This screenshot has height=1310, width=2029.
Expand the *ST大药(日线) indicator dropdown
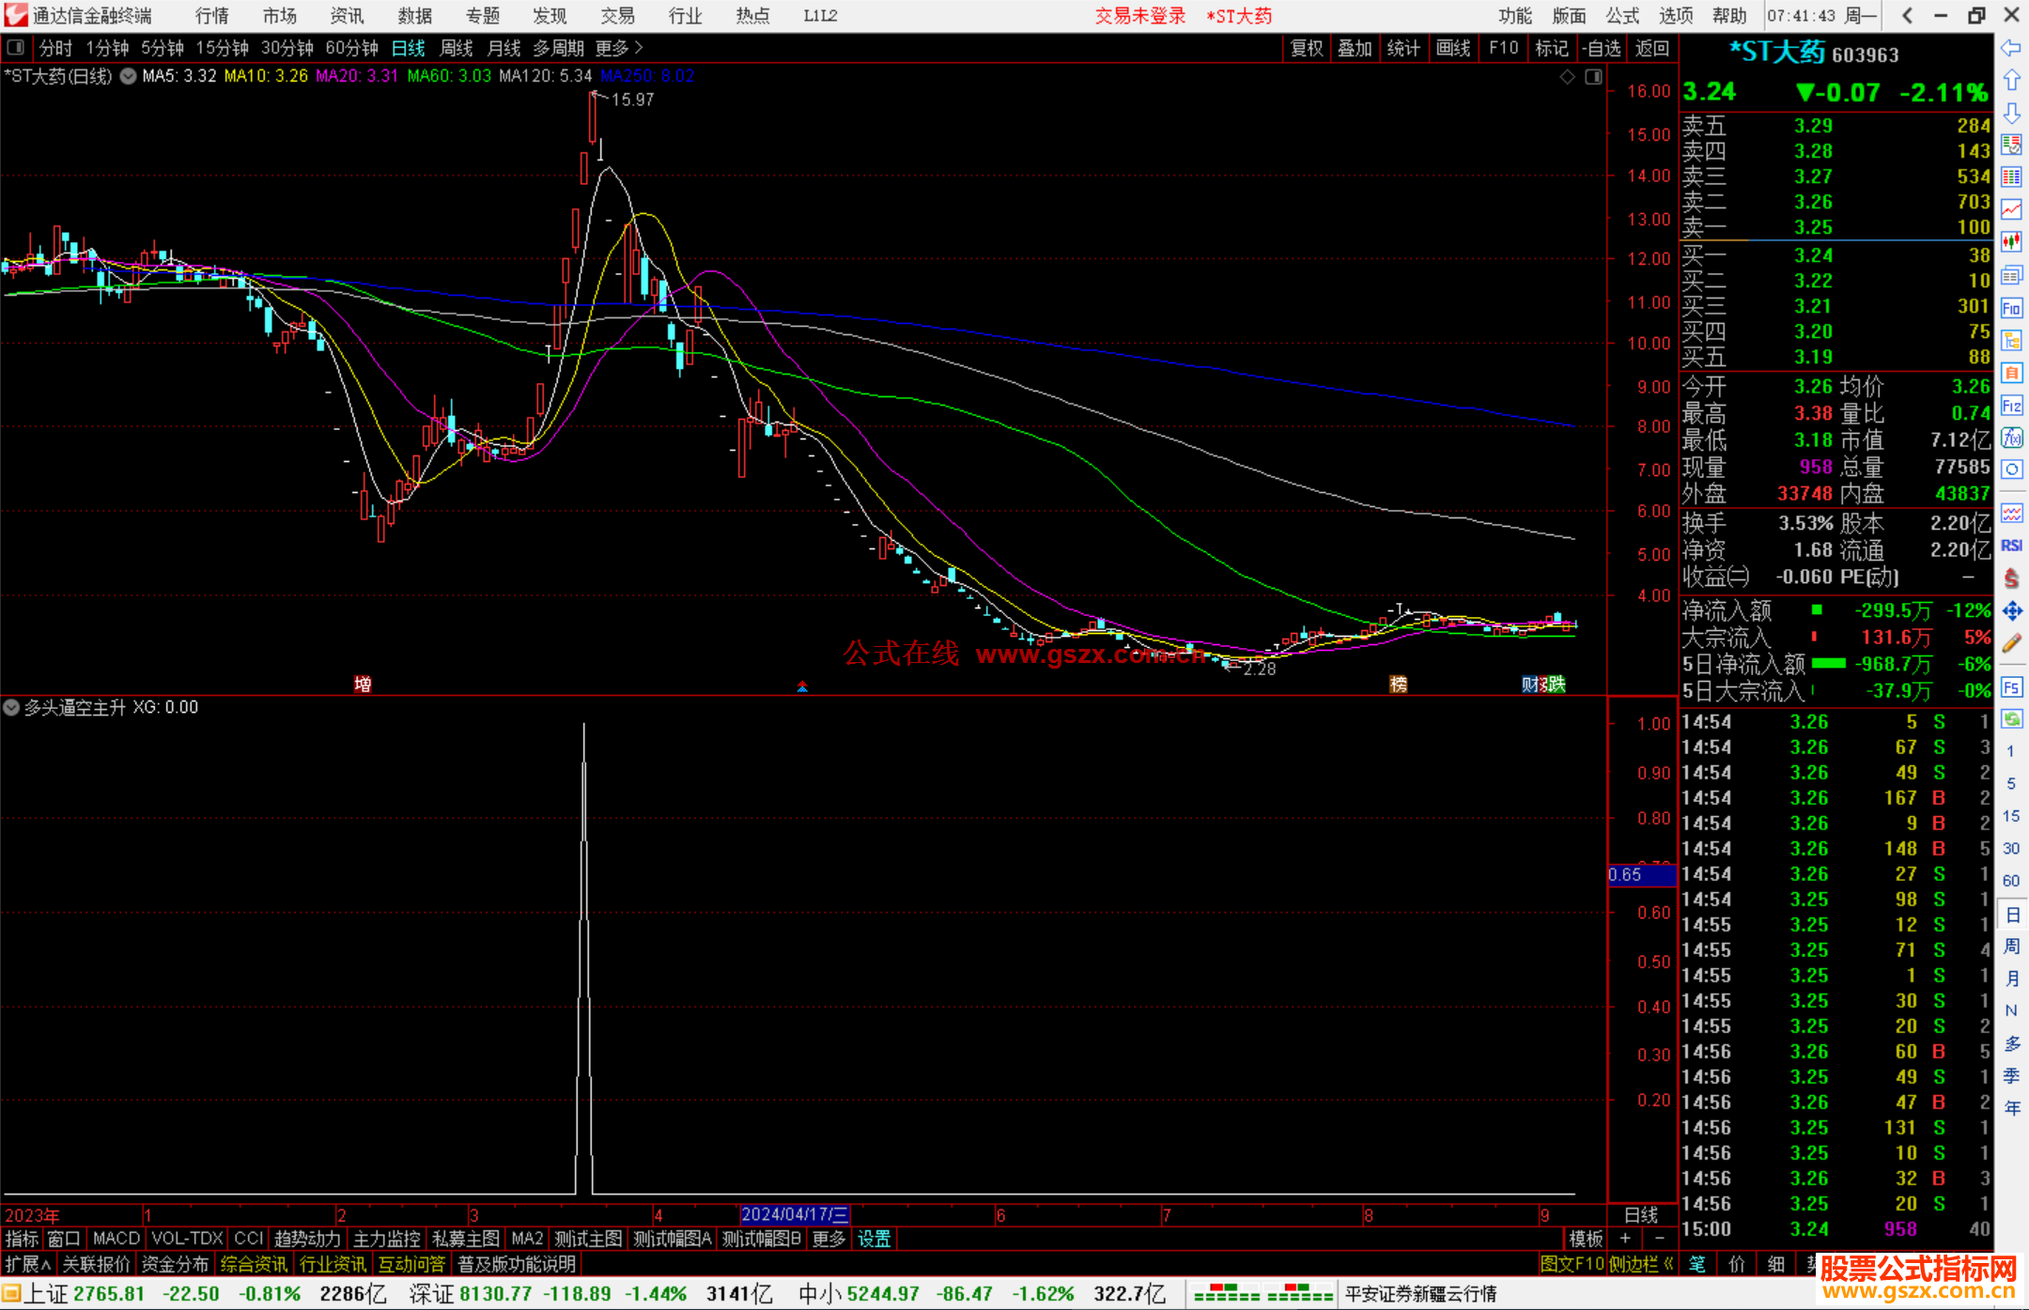pos(128,76)
